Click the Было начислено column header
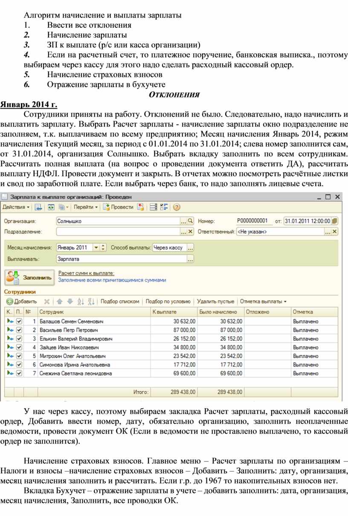The image size is (348, 516). (220, 312)
